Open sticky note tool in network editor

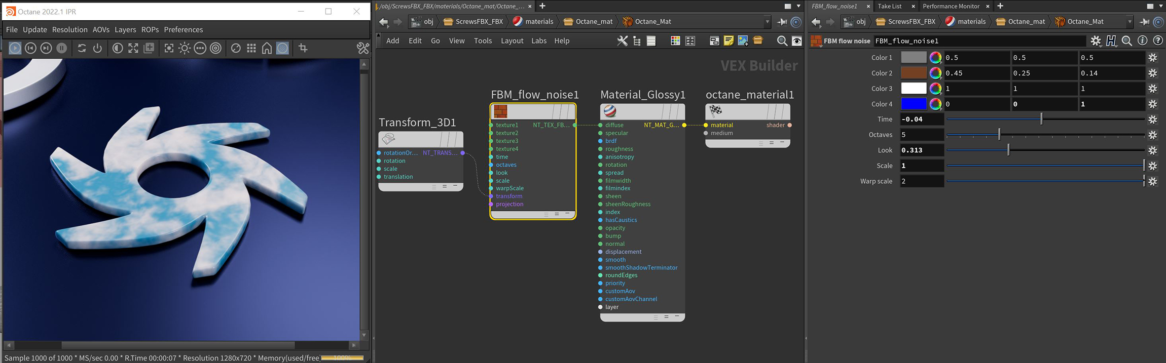pos(728,41)
